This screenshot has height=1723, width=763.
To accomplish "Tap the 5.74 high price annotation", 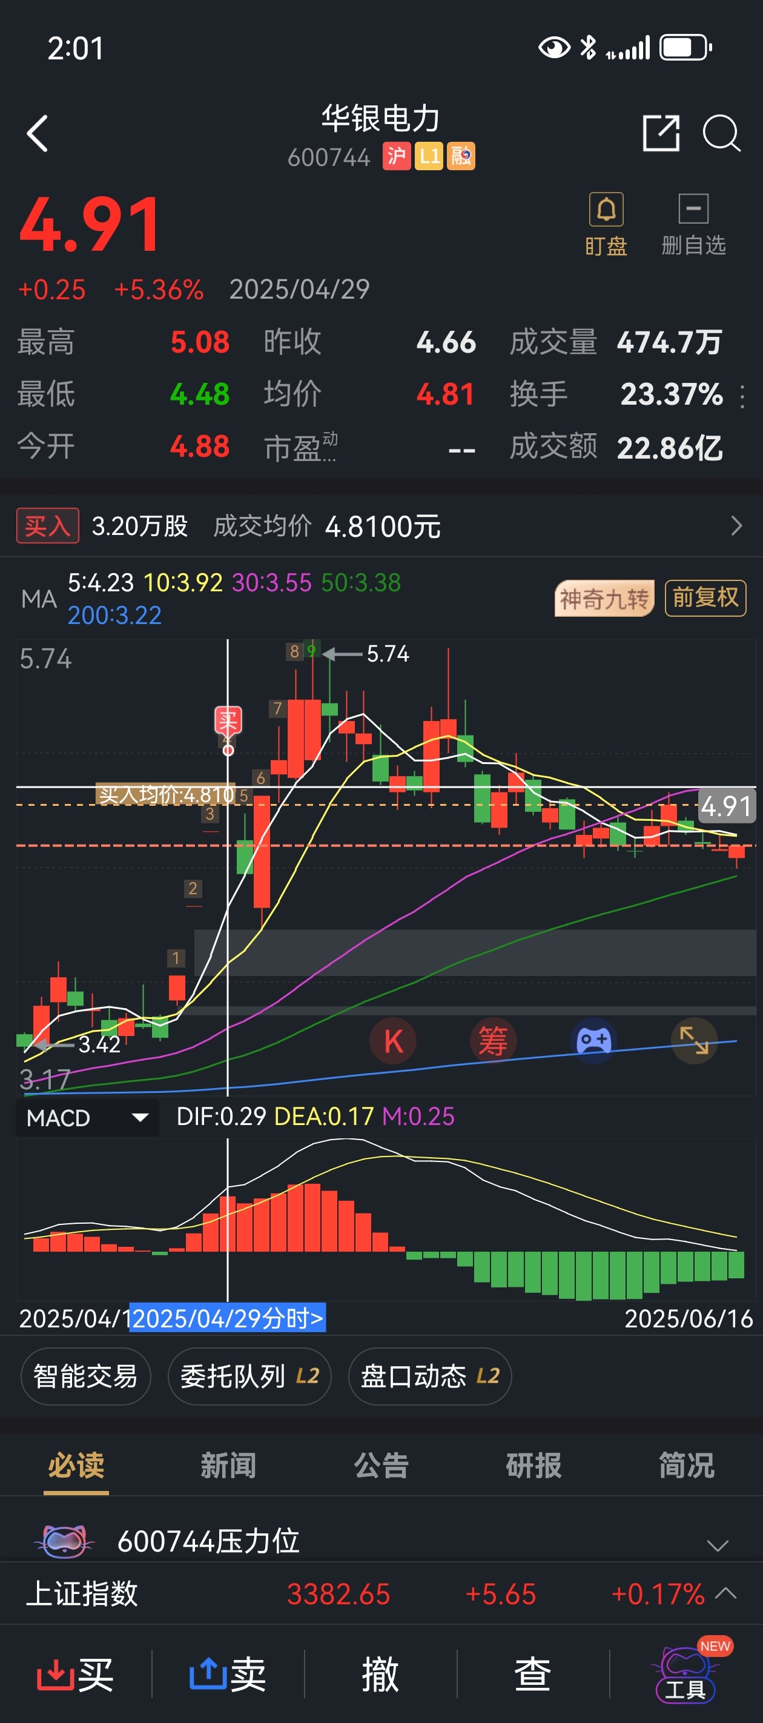I will [x=388, y=654].
